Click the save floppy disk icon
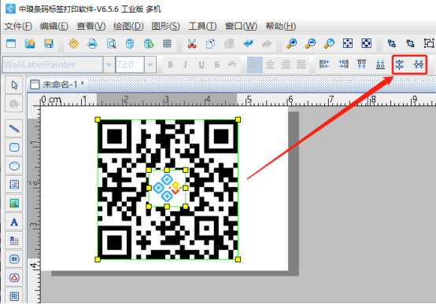Image resolution: width=436 pixels, height=304 pixels. (48, 43)
